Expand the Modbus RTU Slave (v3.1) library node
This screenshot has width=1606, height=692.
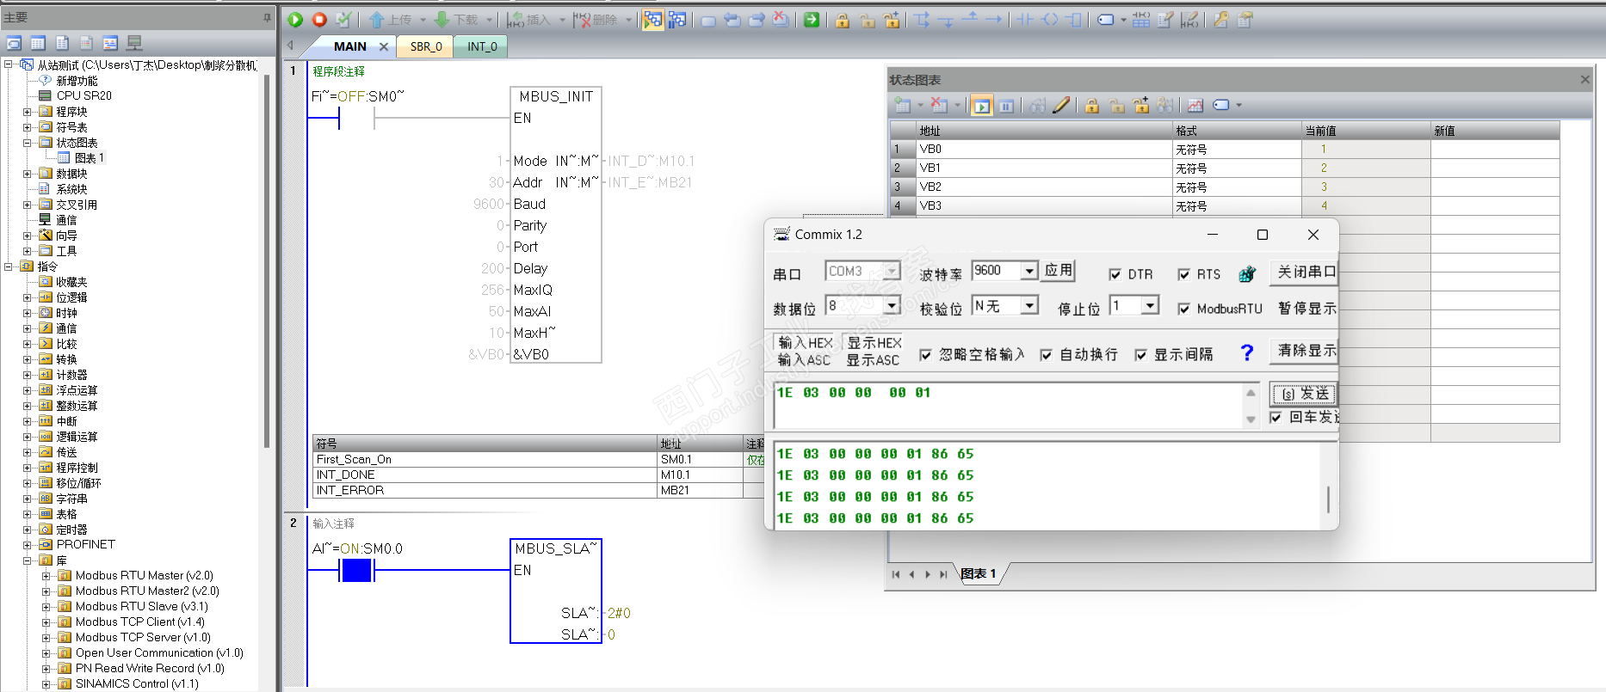pyautogui.click(x=46, y=607)
